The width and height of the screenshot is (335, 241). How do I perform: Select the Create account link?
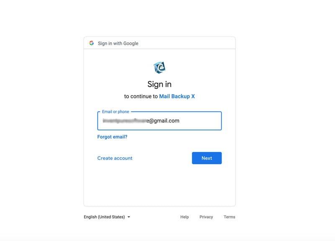115,158
